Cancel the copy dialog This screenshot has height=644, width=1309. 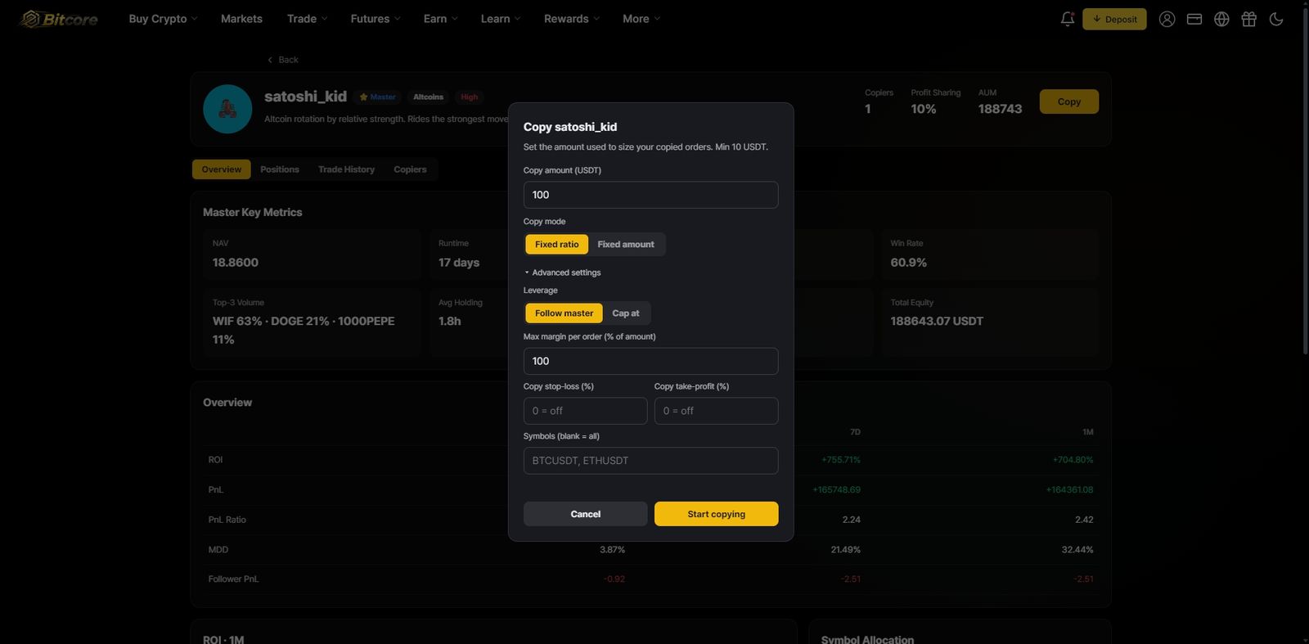point(585,514)
